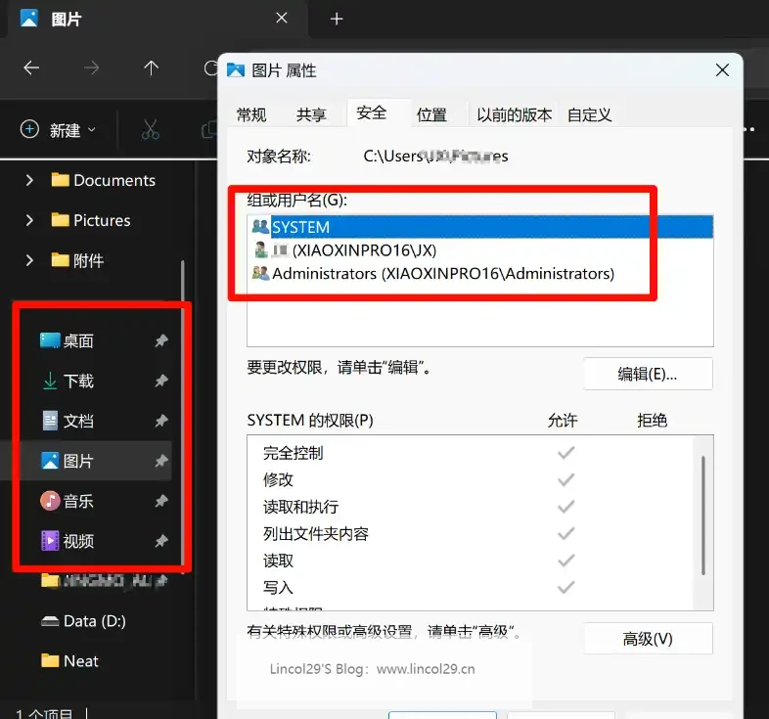This screenshot has width=769, height=719.
Task: Select 下载 in quick access
Action: click(78, 381)
